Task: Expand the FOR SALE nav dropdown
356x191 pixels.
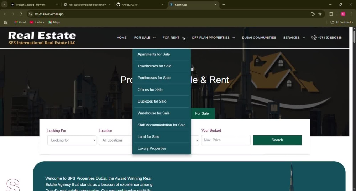Action: [x=145, y=38]
